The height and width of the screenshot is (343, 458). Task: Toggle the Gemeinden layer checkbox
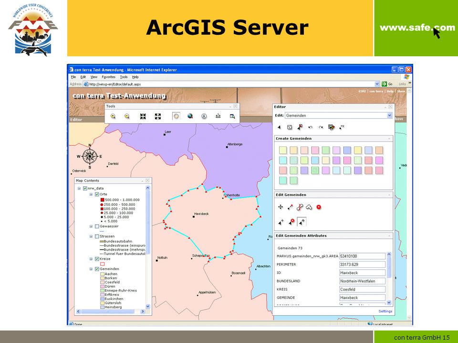97,269
